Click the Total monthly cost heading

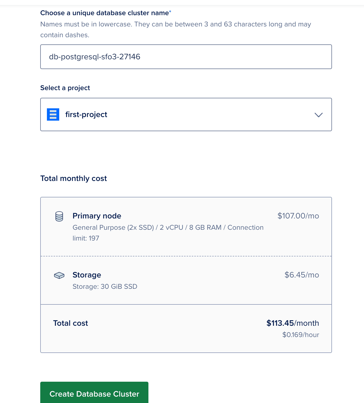[x=74, y=178]
